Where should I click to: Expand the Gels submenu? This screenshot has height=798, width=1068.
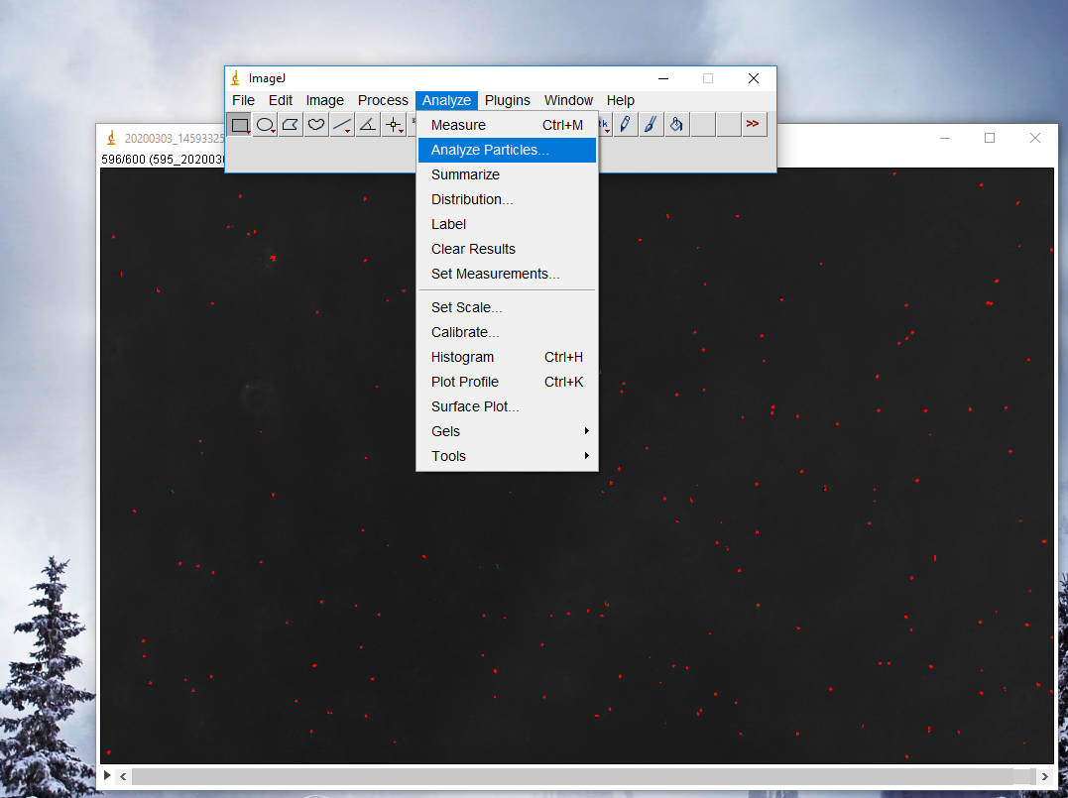pyautogui.click(x=507, y=431)
